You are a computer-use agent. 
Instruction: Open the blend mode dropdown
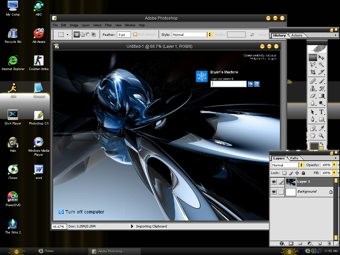tap(301, 165)
